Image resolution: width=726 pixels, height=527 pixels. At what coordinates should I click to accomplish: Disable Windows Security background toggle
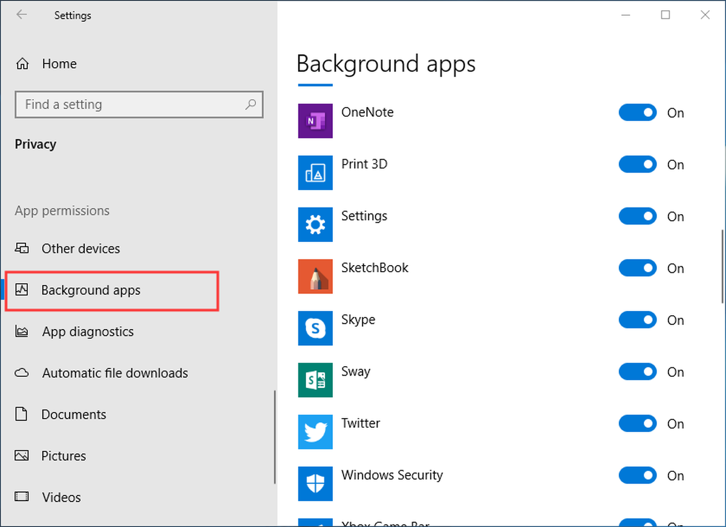point(638,476)
